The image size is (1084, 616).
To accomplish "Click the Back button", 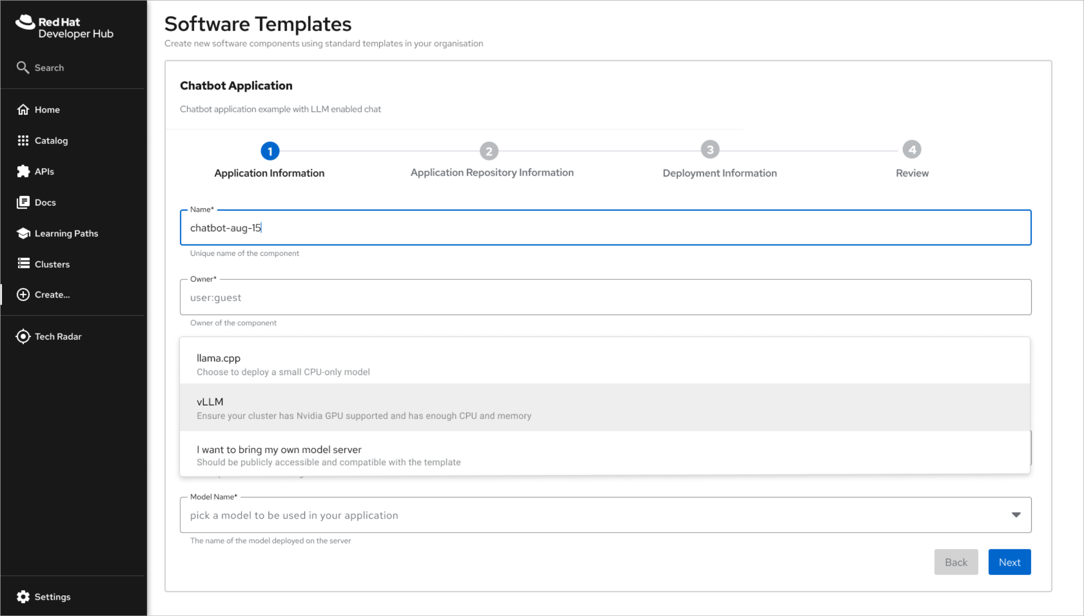I will click(956, 562).
